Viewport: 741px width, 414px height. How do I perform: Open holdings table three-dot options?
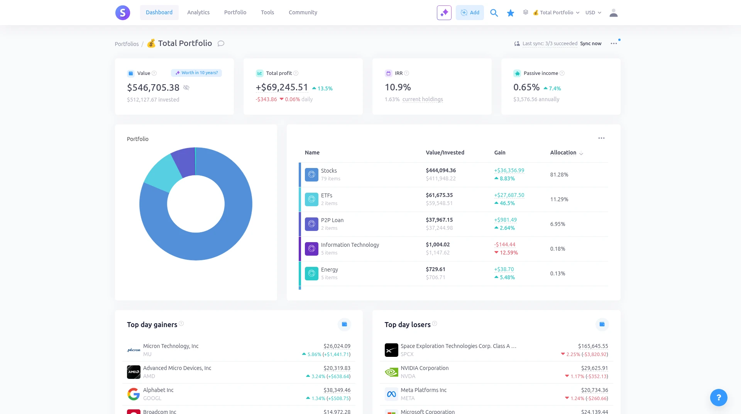(x=601, y=138)
